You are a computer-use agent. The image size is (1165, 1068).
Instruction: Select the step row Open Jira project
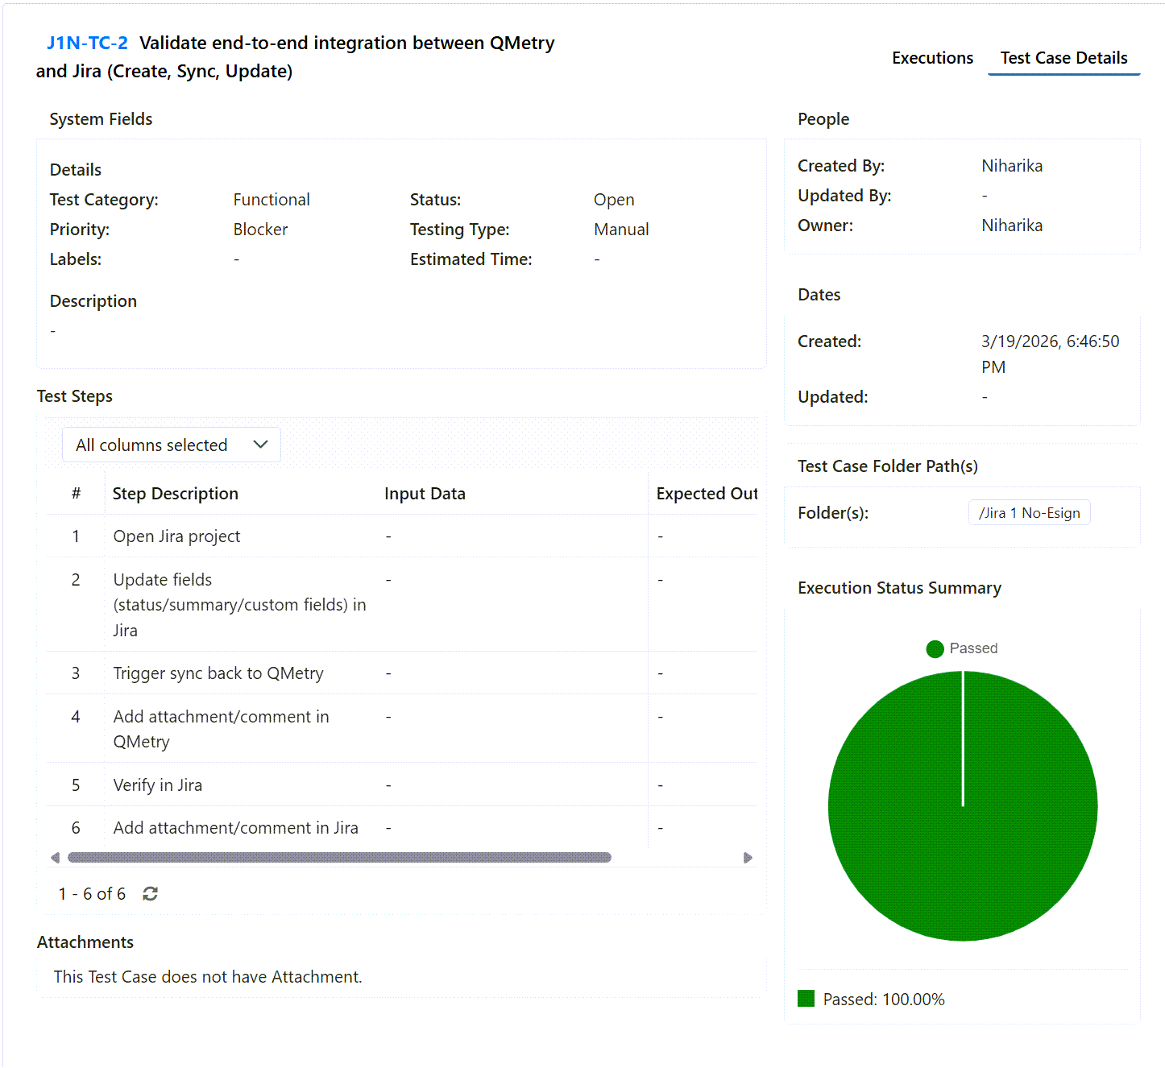point(176,536)
